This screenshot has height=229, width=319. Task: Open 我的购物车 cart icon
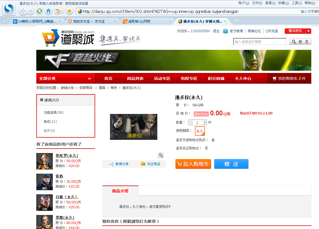pyautogui.click(x=275, y=78)
